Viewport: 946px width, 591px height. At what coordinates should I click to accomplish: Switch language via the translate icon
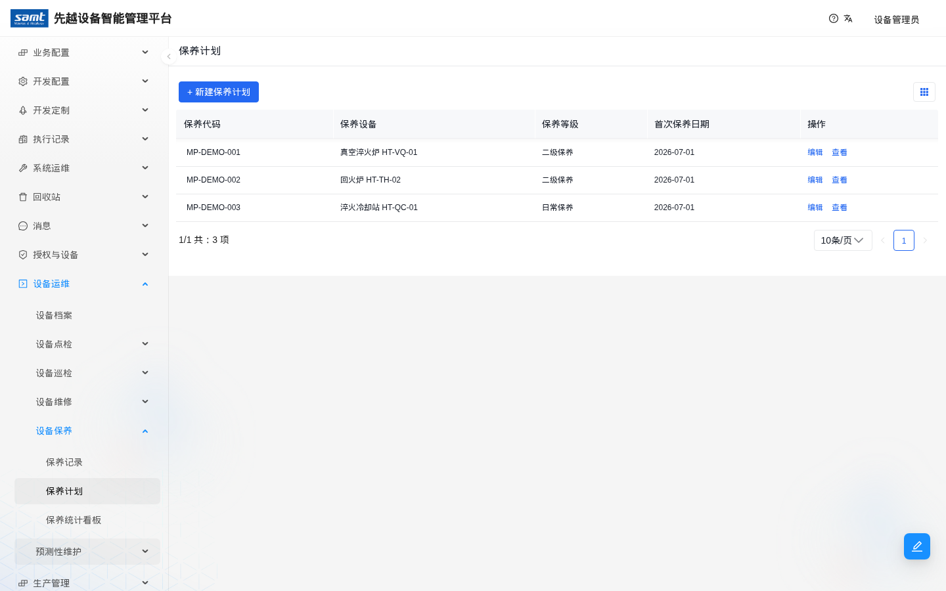point(848,18)
